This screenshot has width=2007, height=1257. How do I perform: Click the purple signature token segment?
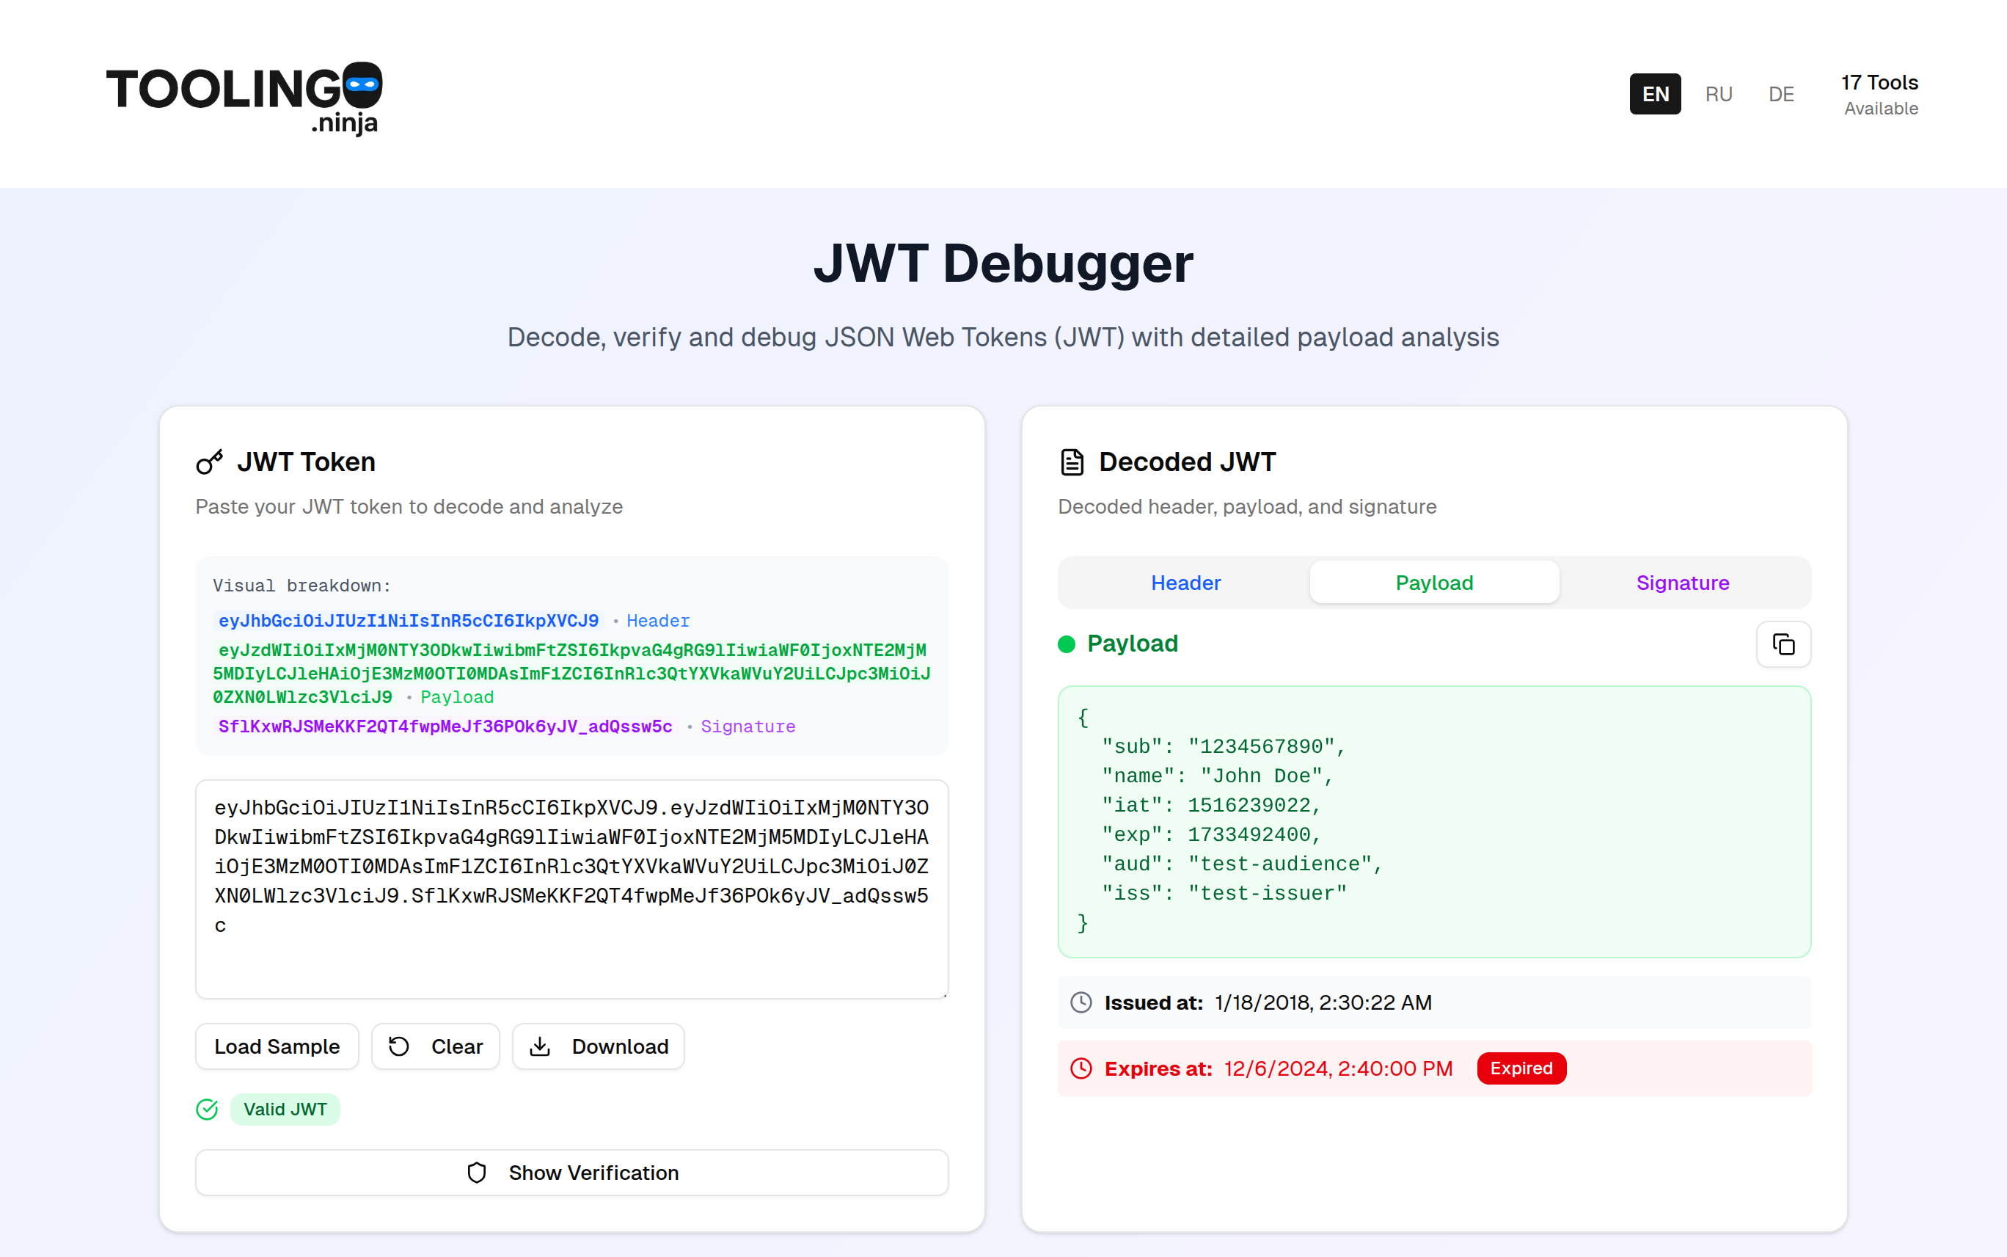tap(445, 726)
